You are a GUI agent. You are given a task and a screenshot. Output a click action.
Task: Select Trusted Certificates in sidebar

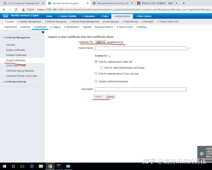(x=16, y=60)
